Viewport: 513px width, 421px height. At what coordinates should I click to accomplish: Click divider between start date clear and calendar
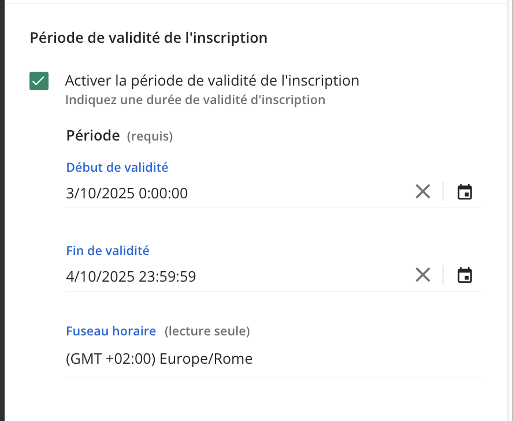pos(443,191)
